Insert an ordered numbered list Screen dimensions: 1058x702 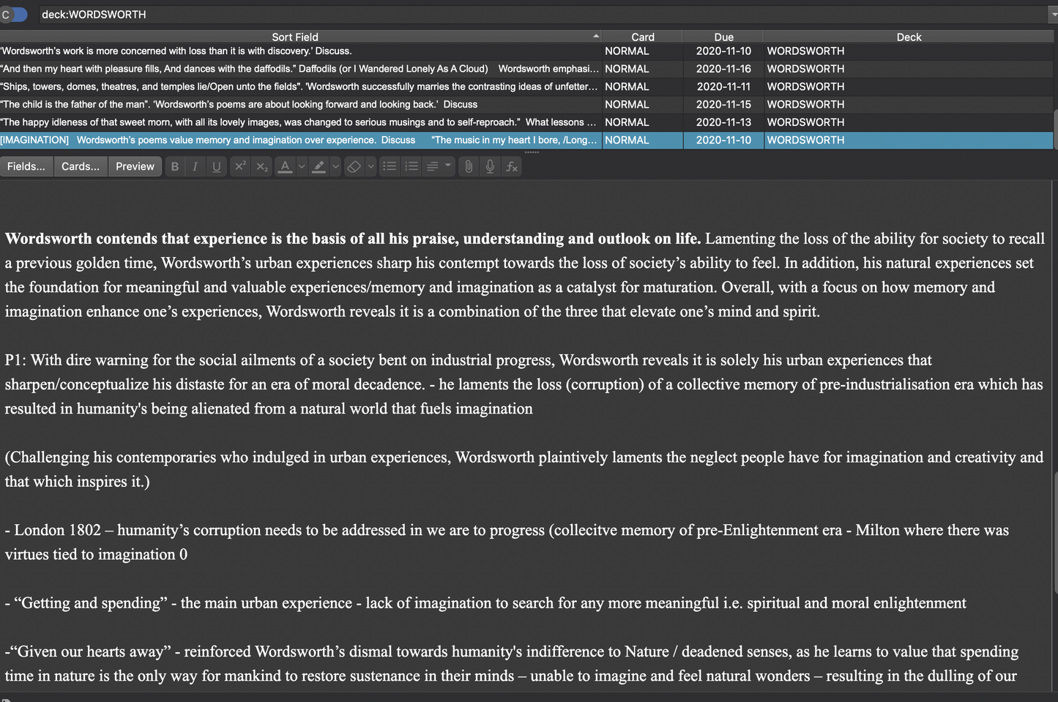[x=411, y=167]
